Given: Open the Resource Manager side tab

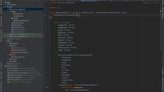Looking at the screenshot, I should coord(1,36).
